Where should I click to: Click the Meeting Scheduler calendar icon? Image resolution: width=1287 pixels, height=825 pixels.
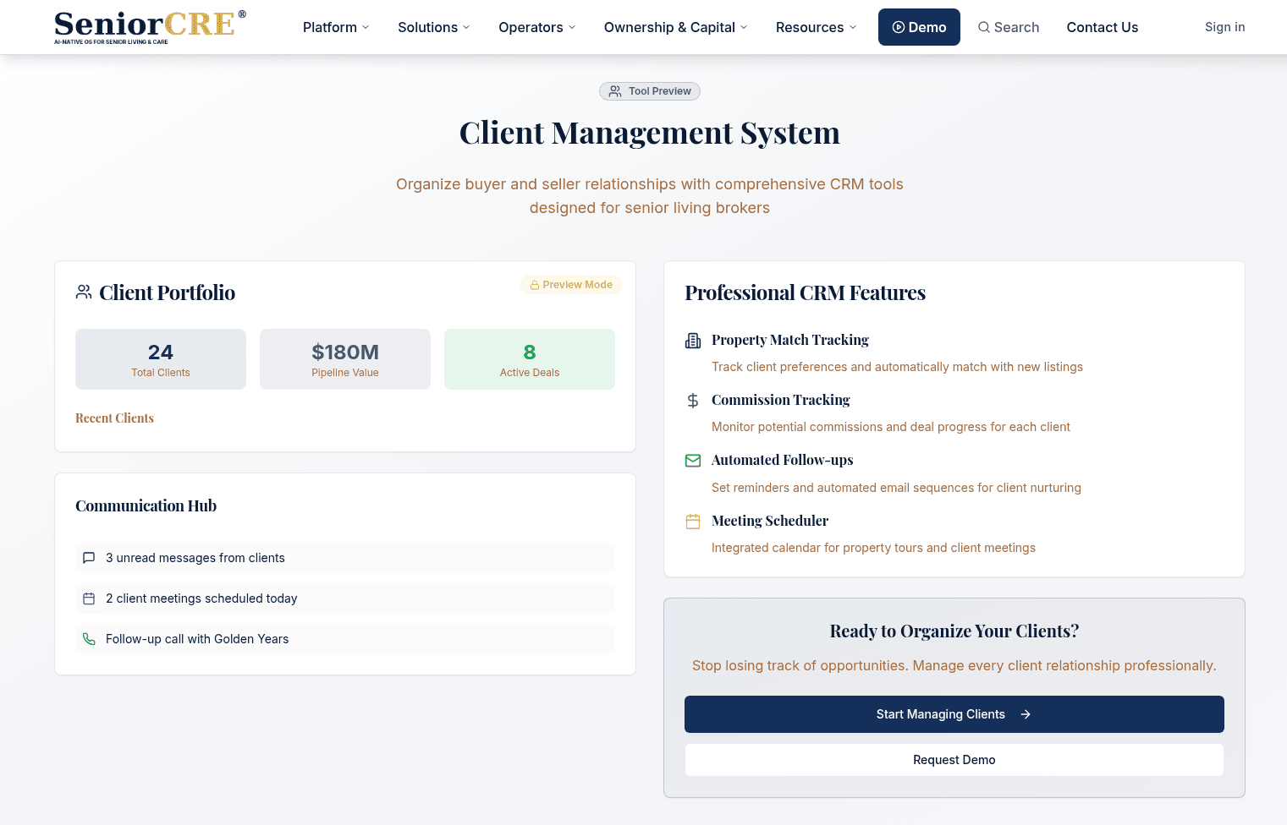pos(693,522)
